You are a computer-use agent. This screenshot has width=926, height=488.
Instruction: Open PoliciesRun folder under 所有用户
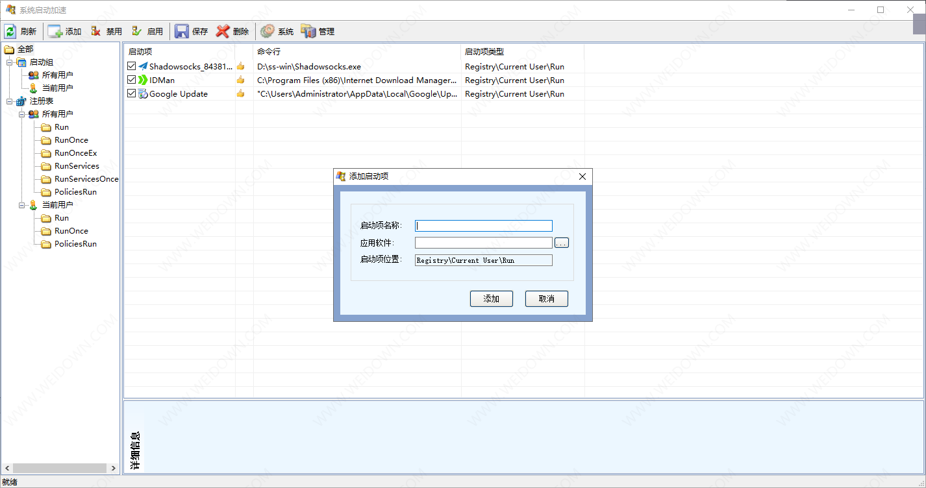(x=75, y=192)
